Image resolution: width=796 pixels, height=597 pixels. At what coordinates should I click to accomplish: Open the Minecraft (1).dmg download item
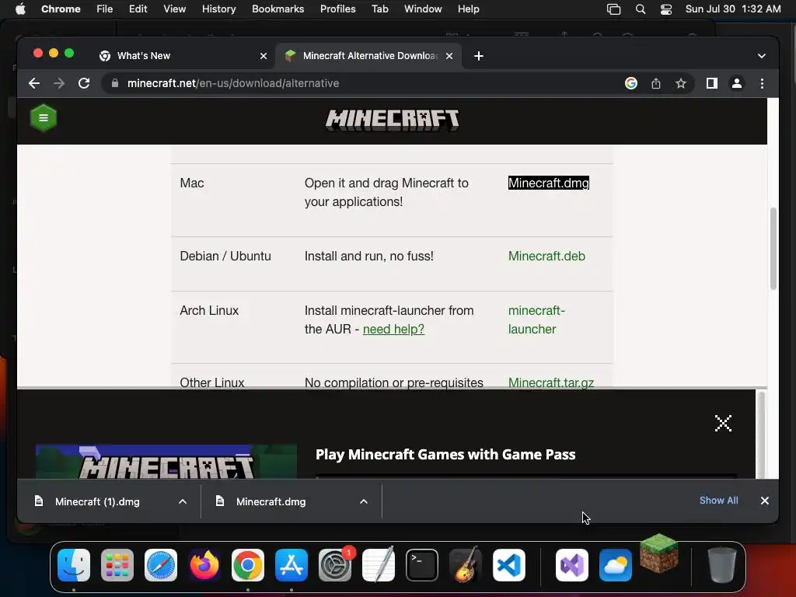(x=96, y=501)
